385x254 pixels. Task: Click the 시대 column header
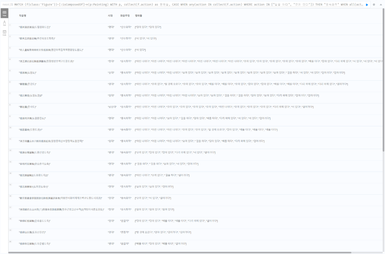[x=110, y=15]
